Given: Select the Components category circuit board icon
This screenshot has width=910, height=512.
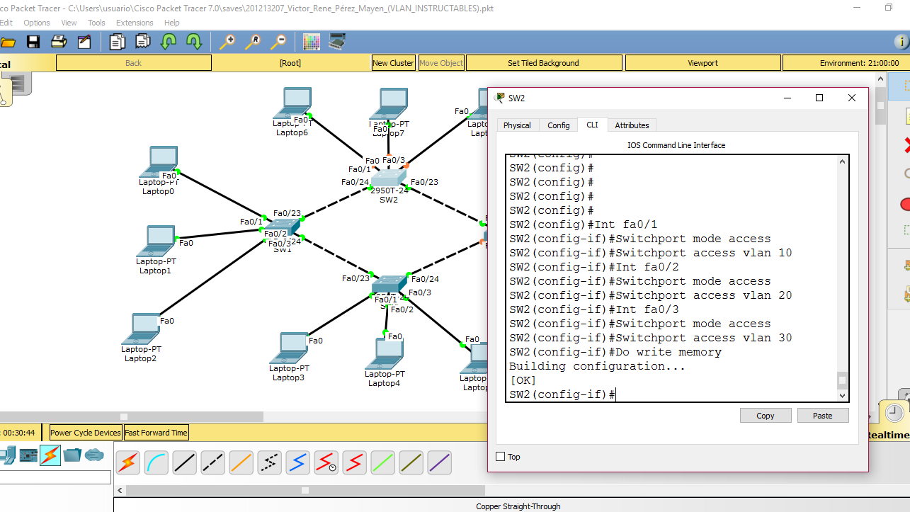Looking at the screenshot, I should (x=28, y=455).
